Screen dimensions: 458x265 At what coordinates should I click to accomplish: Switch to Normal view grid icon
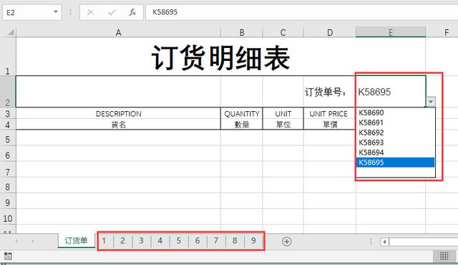(444, 256)
